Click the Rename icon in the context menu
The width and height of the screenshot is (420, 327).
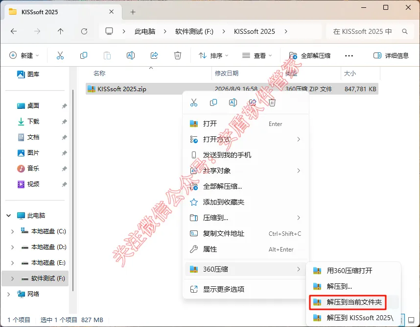[233, 102]
